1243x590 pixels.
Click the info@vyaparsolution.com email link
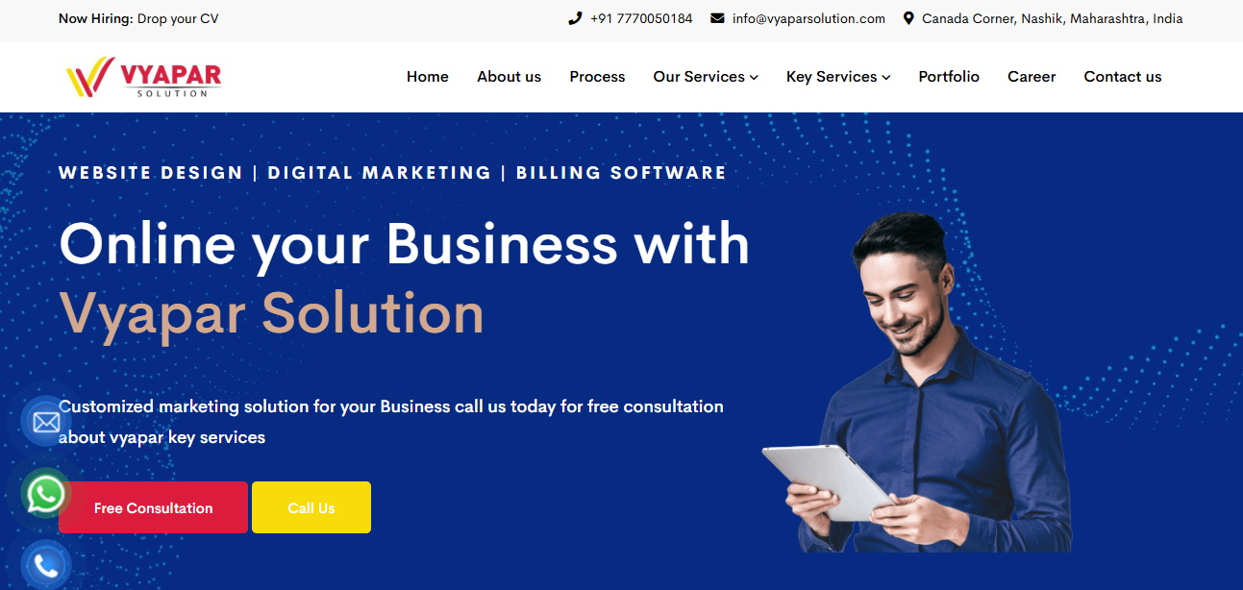coord(808,18)
